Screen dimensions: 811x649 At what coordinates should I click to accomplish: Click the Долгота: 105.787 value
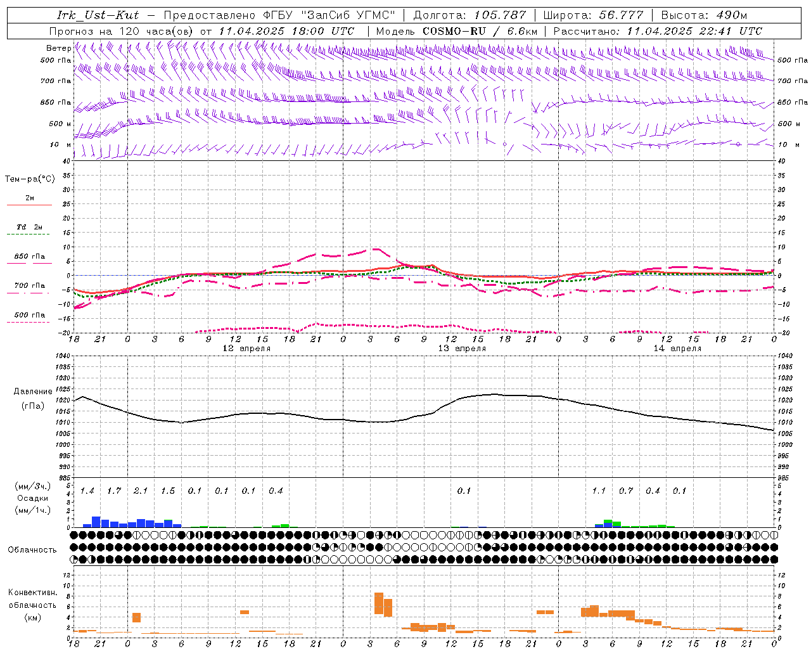(x=470, y=15)
